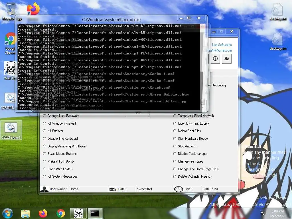Image resolution: width=292 pixels, height=219 pixels.
Task: Click the Date field showing 12/22/2021
Action: tap(154, 189)
